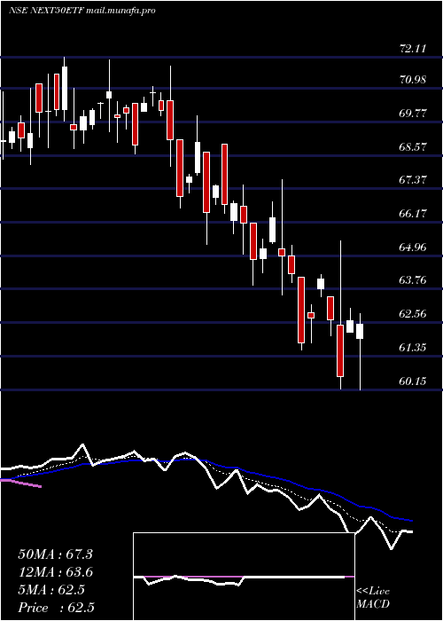Click inside the MACD indicator box
443x621 pixels.
pyautogui.click(x=244, y=577)
